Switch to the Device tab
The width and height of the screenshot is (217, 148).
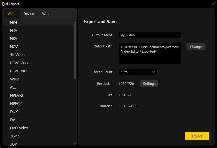29,14
